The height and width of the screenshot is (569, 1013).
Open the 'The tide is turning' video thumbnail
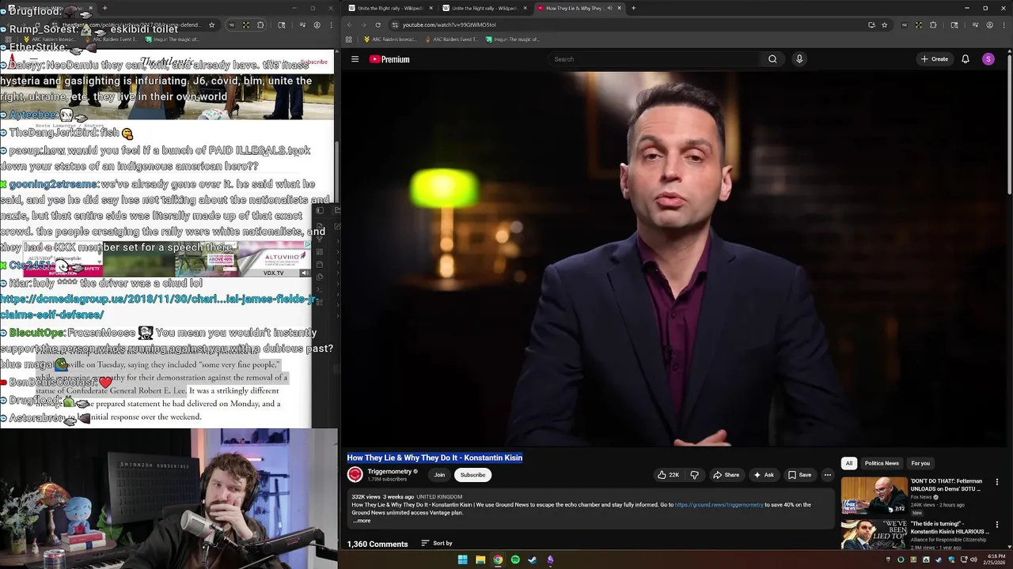click(874, 534)
